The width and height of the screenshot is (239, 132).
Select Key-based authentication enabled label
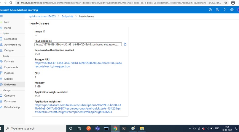click(x=54, y=50)
